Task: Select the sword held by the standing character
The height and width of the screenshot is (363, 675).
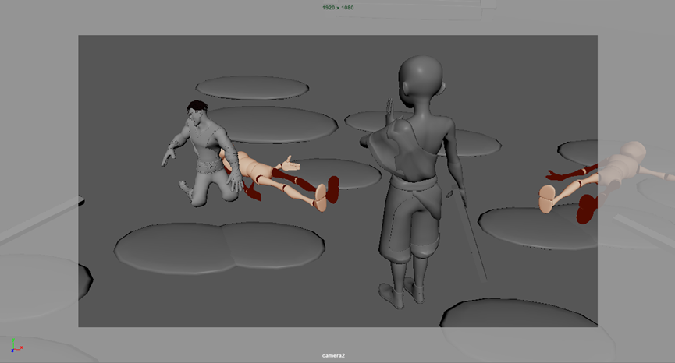Action: click(468, 234)
